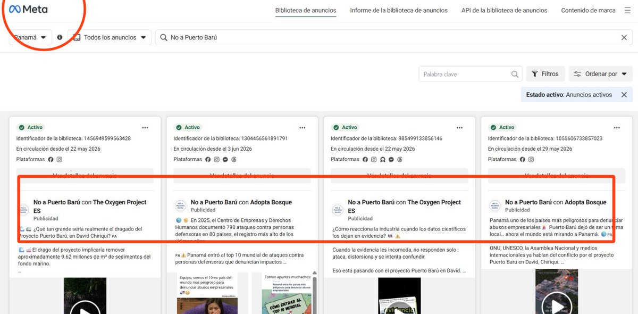638x314 pixels.
Task: Open the 'Ordenar por' sort dropdown
Action: [x=600, y=74]
